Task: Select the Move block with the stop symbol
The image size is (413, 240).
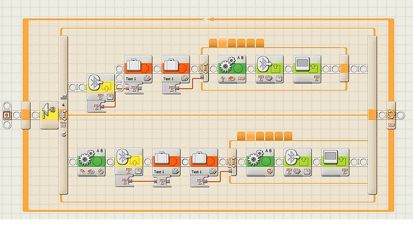Action: 259,161
